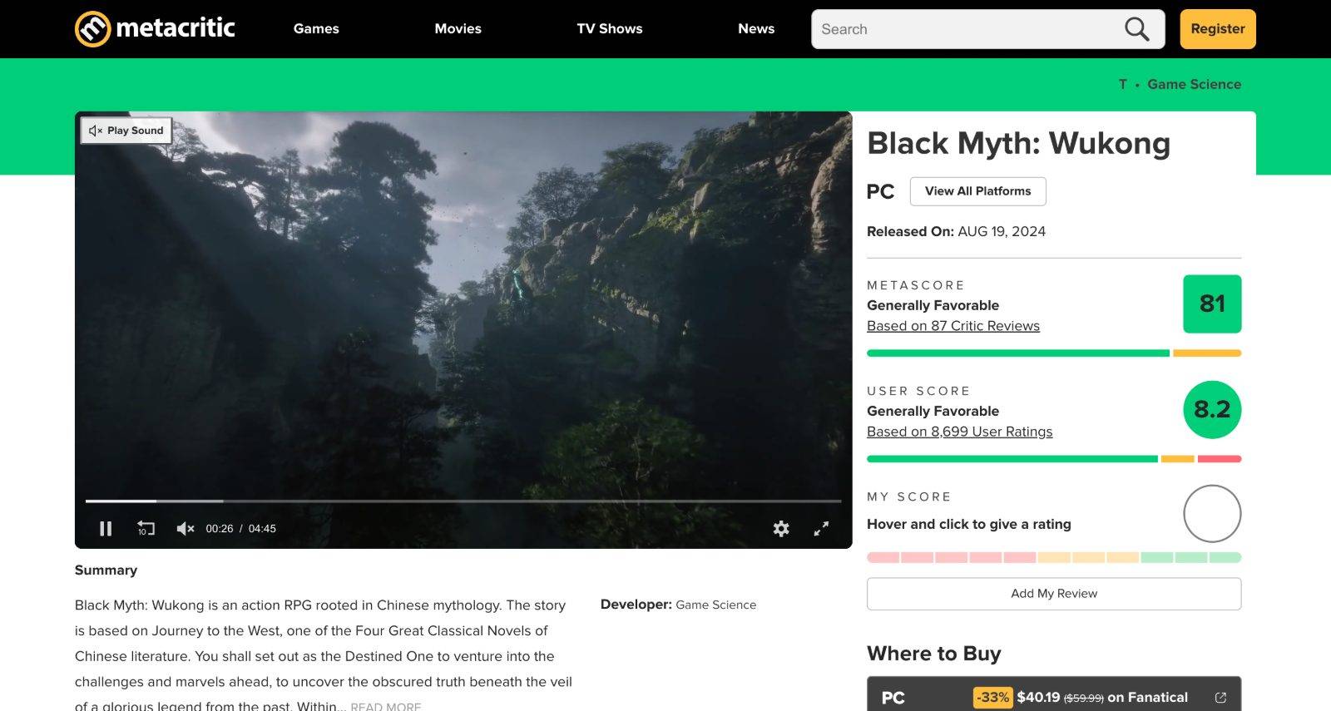
Task: Open the Game Science developer link
Action: coord(716,605)
